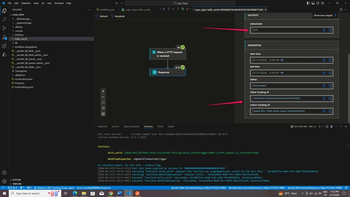The image size is (350, 197).
Task: Open the Selection menu
Action: (26, 3)
